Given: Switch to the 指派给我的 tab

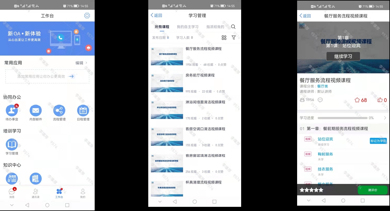Looking at the screenshot, I should click(215, 27).
